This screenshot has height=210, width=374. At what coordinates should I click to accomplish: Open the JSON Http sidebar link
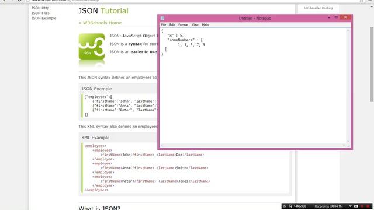tap(40, 8)
